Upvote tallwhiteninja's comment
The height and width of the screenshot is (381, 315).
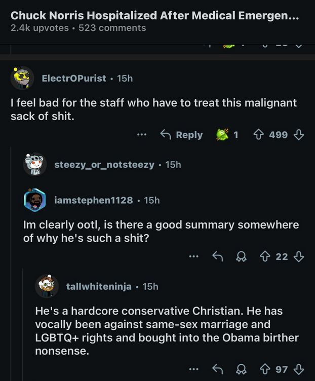[x=265, y=369]
